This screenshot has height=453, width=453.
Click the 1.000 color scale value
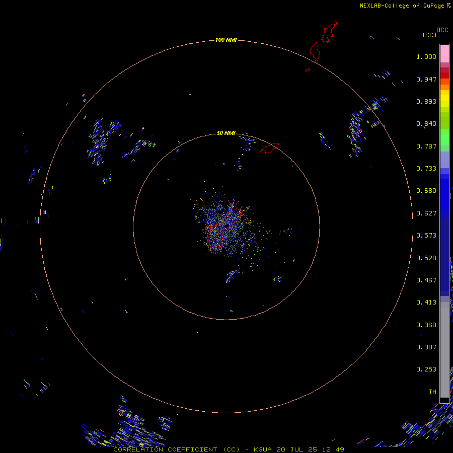click(426, 56)
